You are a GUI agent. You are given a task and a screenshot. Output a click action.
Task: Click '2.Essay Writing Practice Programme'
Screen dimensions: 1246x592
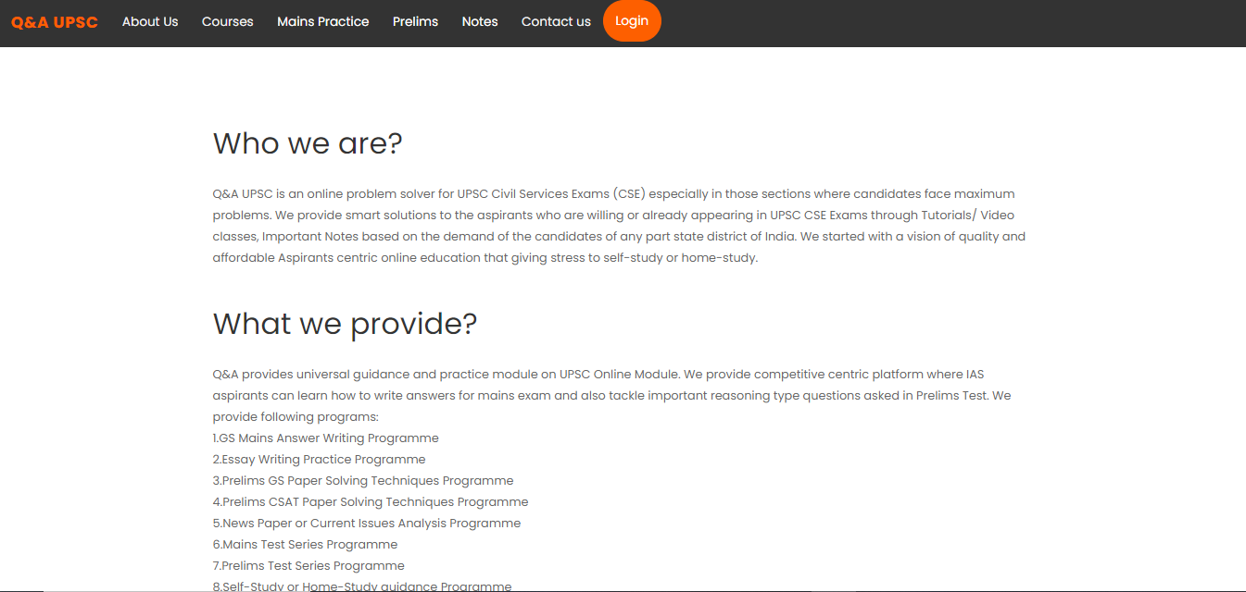point(320,460)
